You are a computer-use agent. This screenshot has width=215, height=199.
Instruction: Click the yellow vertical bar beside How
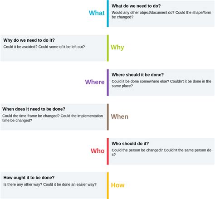point(108,186)
